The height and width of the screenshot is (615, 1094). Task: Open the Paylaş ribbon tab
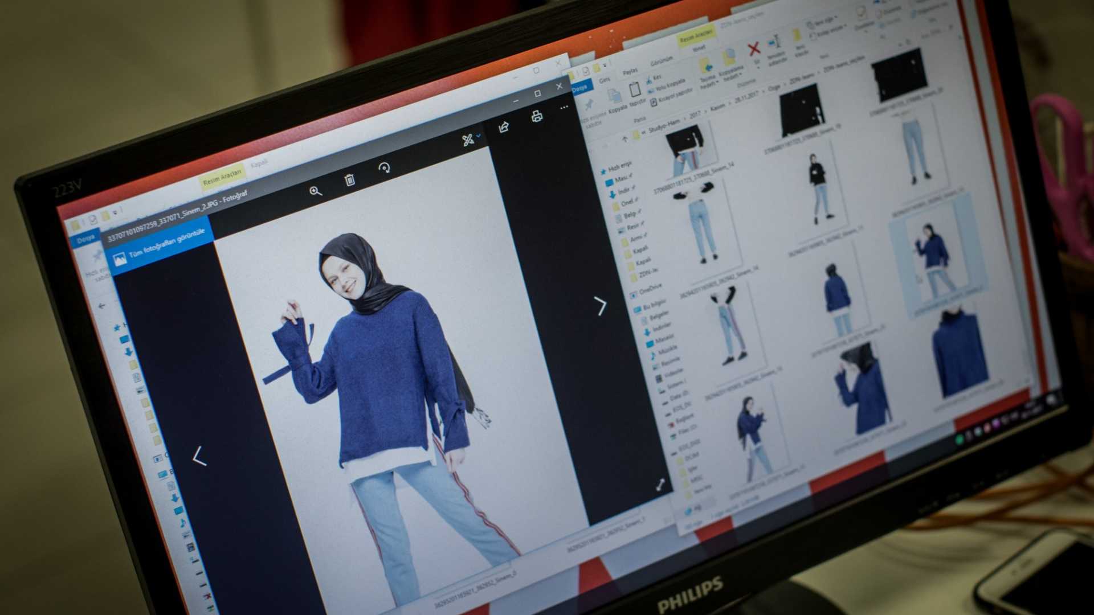point(630,72)
